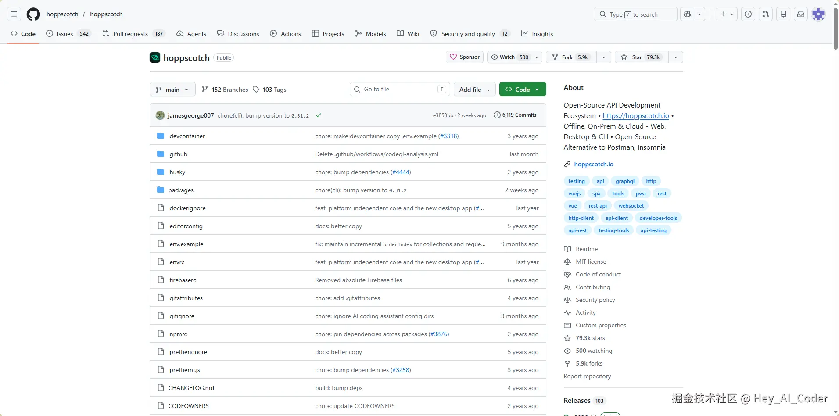Open the CHANGELOG.md file
The height and width of the screenshot is (416, 839).
tap(191, 388)
